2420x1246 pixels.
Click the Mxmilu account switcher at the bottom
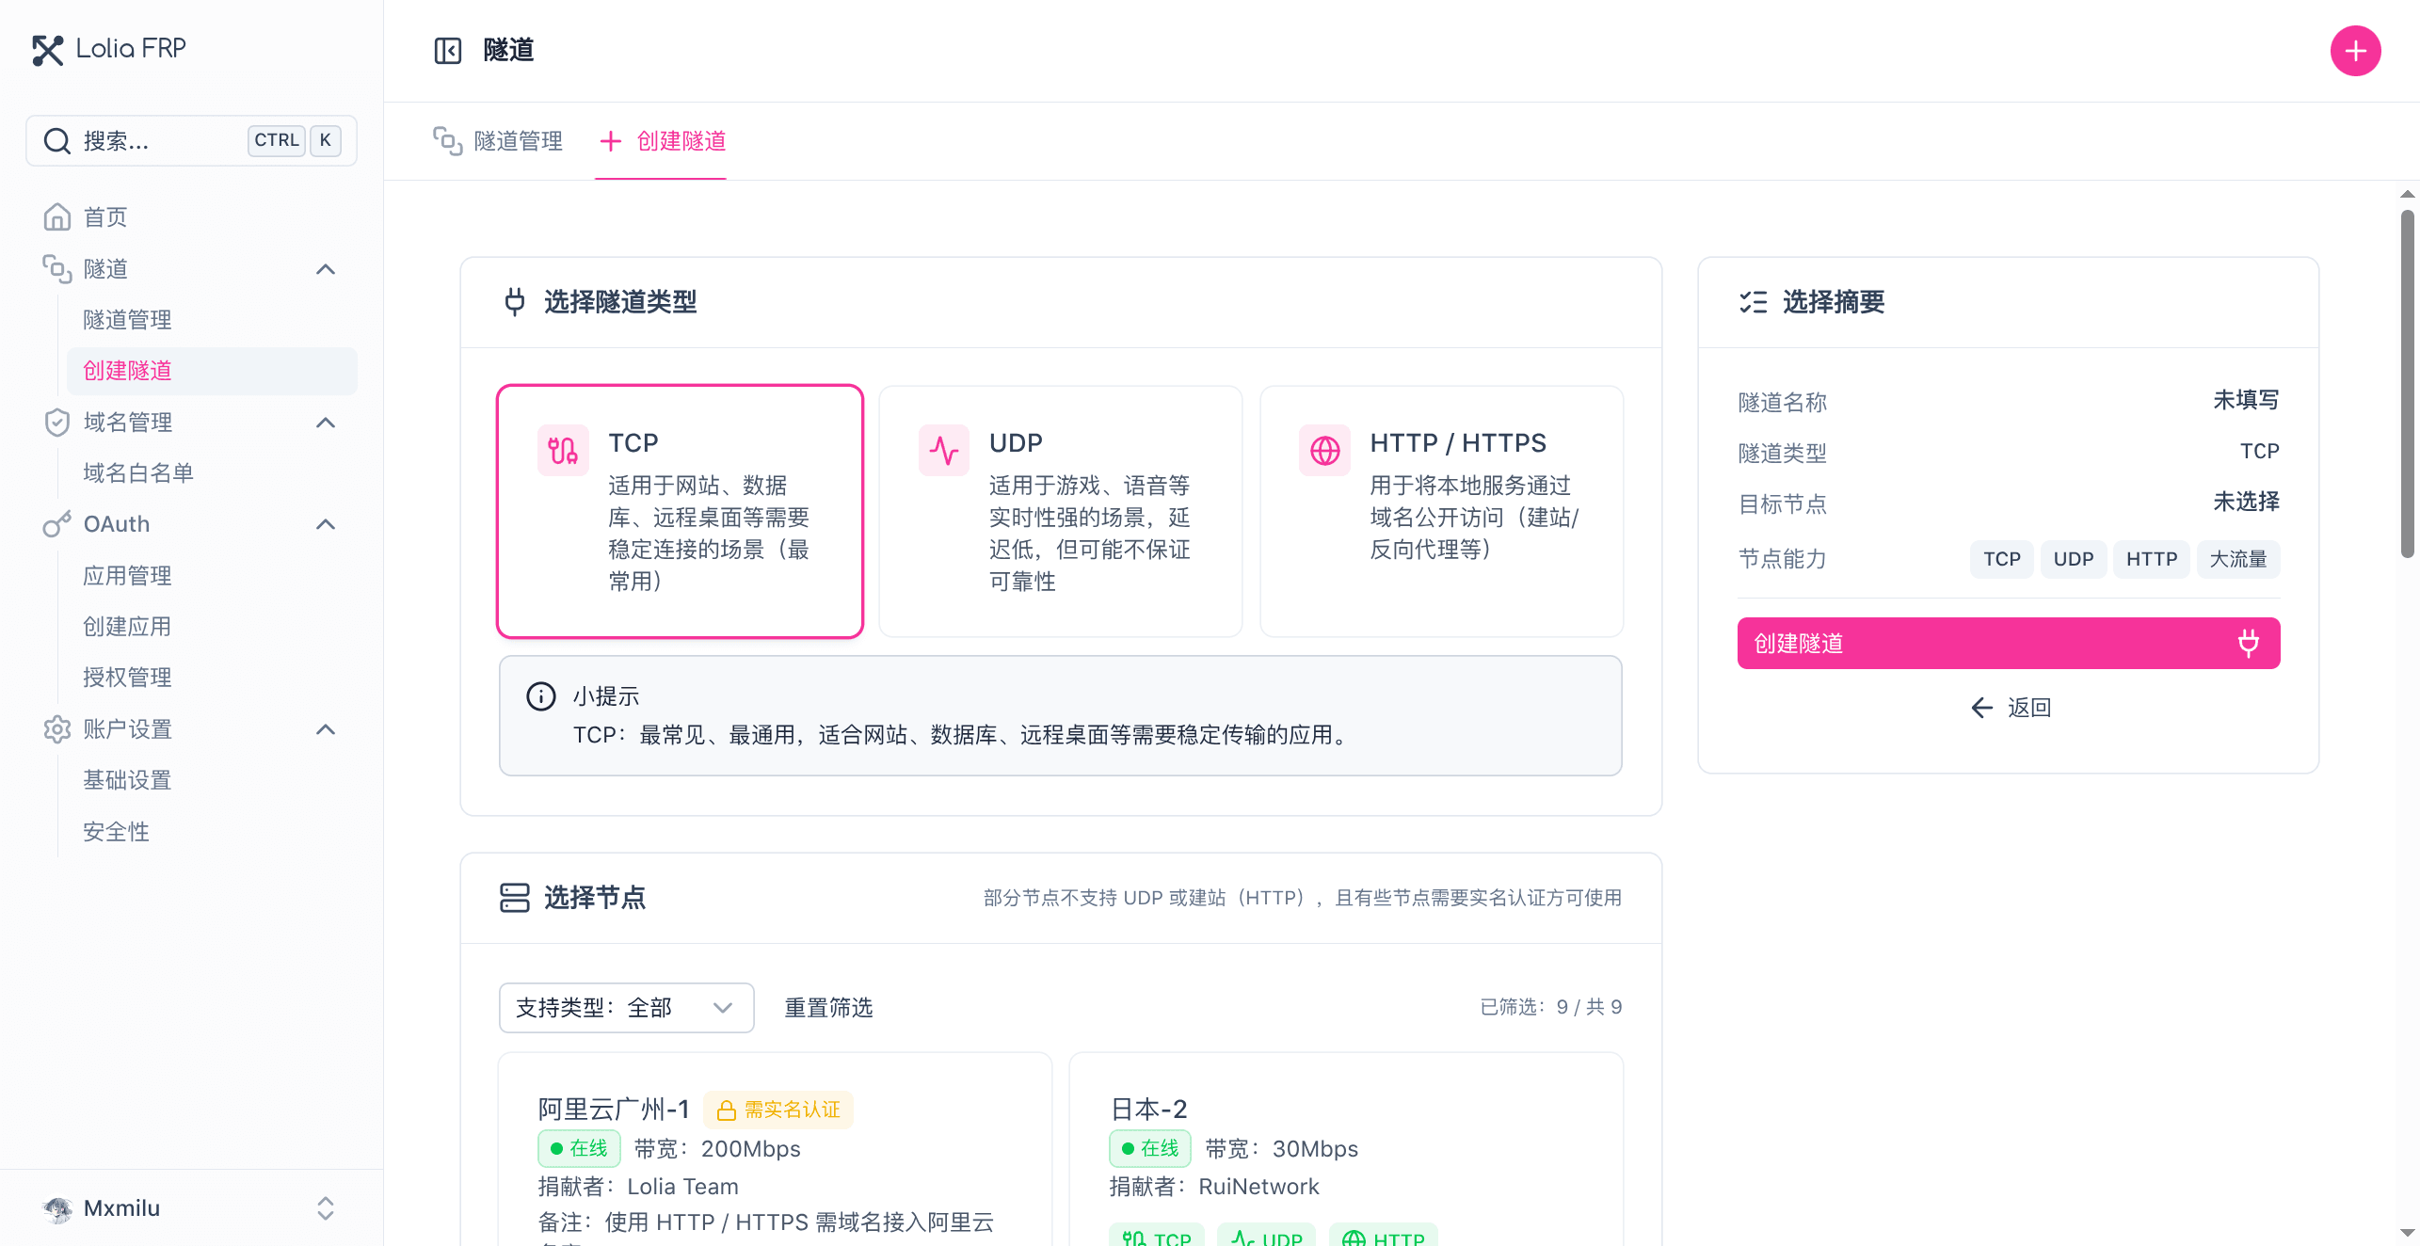(x=121, y=1208)
